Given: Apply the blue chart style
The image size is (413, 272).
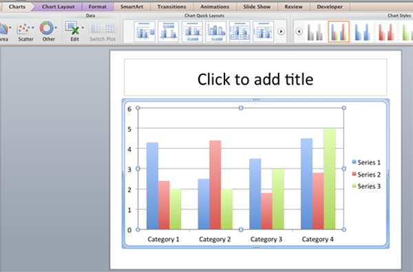Looking at the screenshot, I should click(363, 32).
